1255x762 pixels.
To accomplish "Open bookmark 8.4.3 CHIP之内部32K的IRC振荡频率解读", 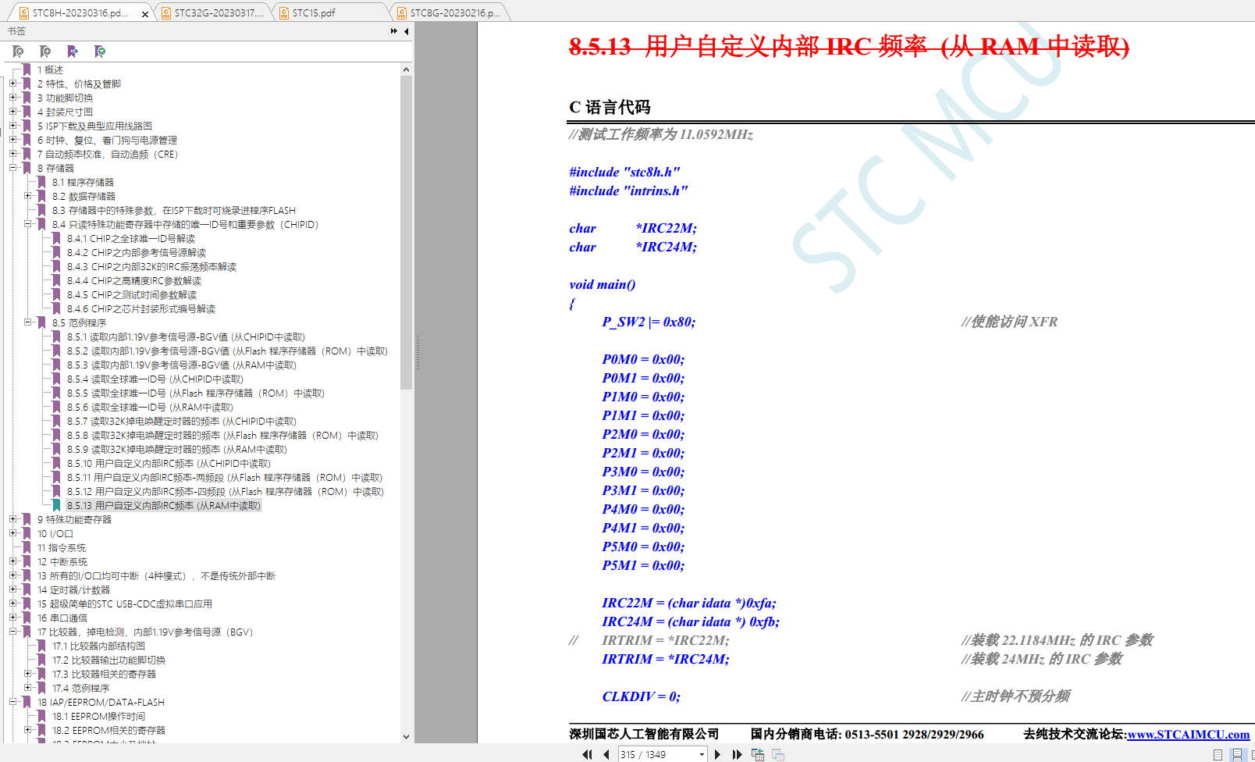I will click(x=151, y=267).
